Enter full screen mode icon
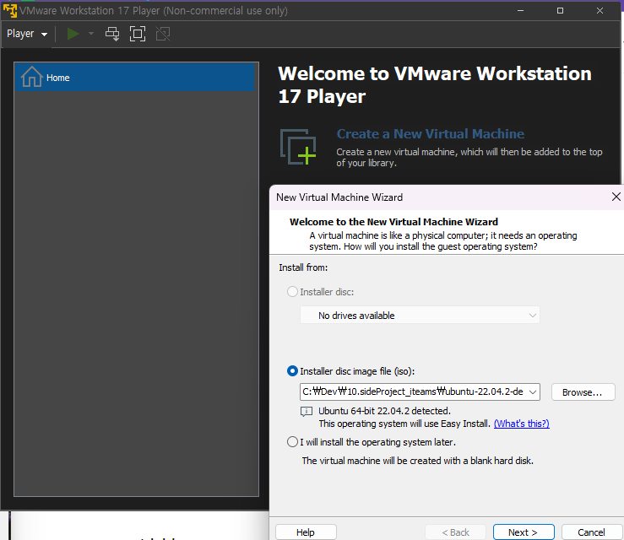This screenshot has width=624, height=540. coord(138,34)
